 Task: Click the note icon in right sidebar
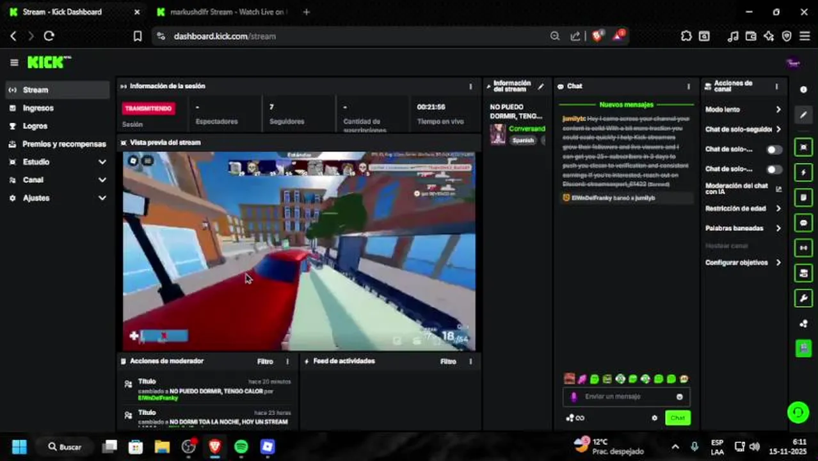pyautogui.click(x=803, y=197)
